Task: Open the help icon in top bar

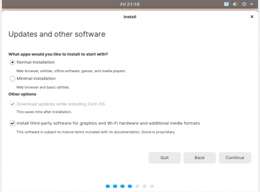Action: (226, 4)
